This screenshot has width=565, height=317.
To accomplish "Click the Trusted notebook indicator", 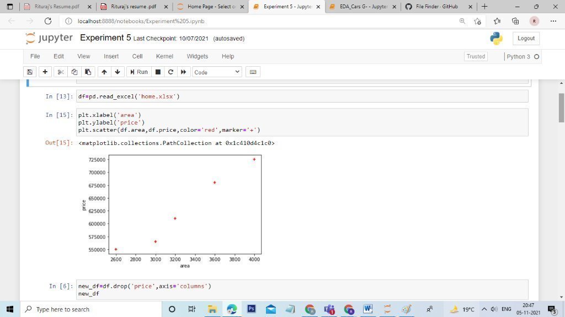I will 476,56.
